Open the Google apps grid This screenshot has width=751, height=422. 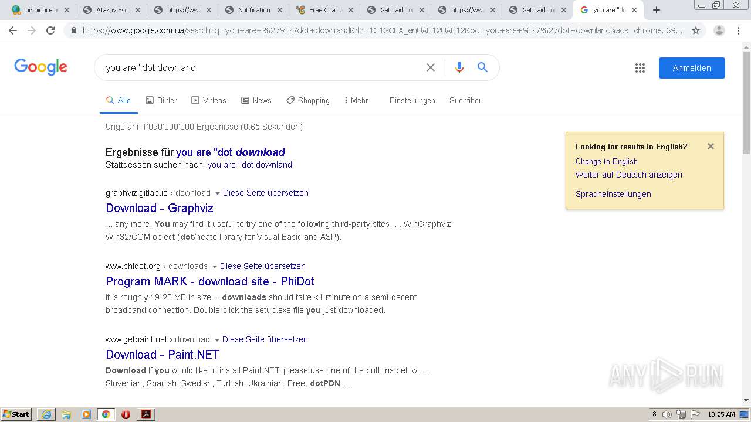[640, 68]
